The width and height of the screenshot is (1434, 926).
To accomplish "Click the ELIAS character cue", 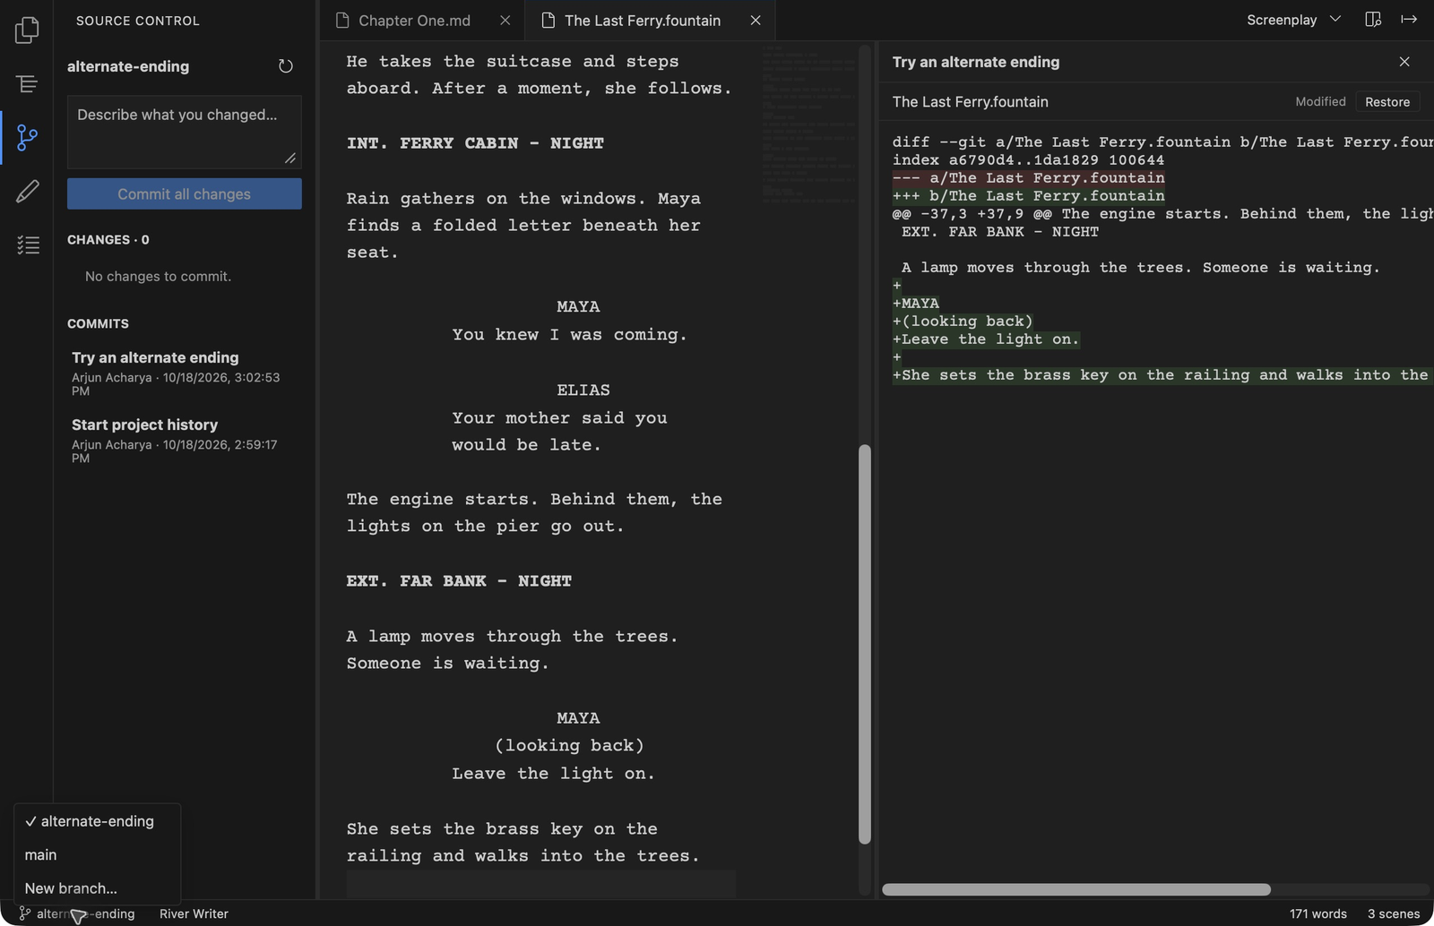I will tap(583, 390).
